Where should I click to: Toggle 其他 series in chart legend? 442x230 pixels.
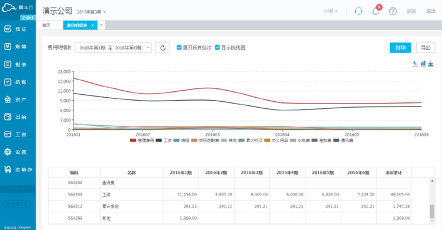coord(228,140)
